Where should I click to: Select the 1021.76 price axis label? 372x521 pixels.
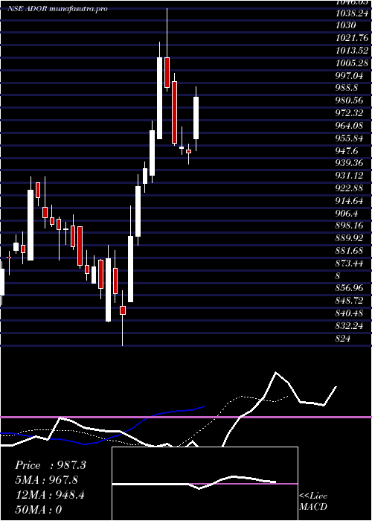[x=352, y=38]
